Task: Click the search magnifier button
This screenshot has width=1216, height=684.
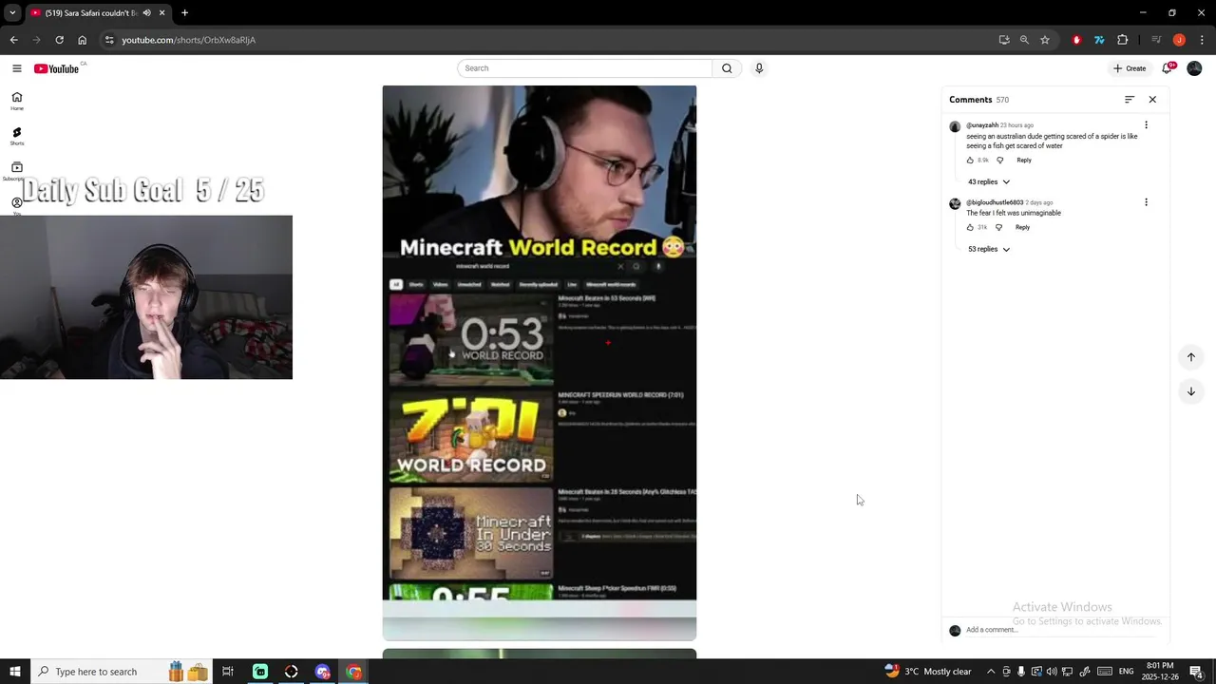Action: 727,68
